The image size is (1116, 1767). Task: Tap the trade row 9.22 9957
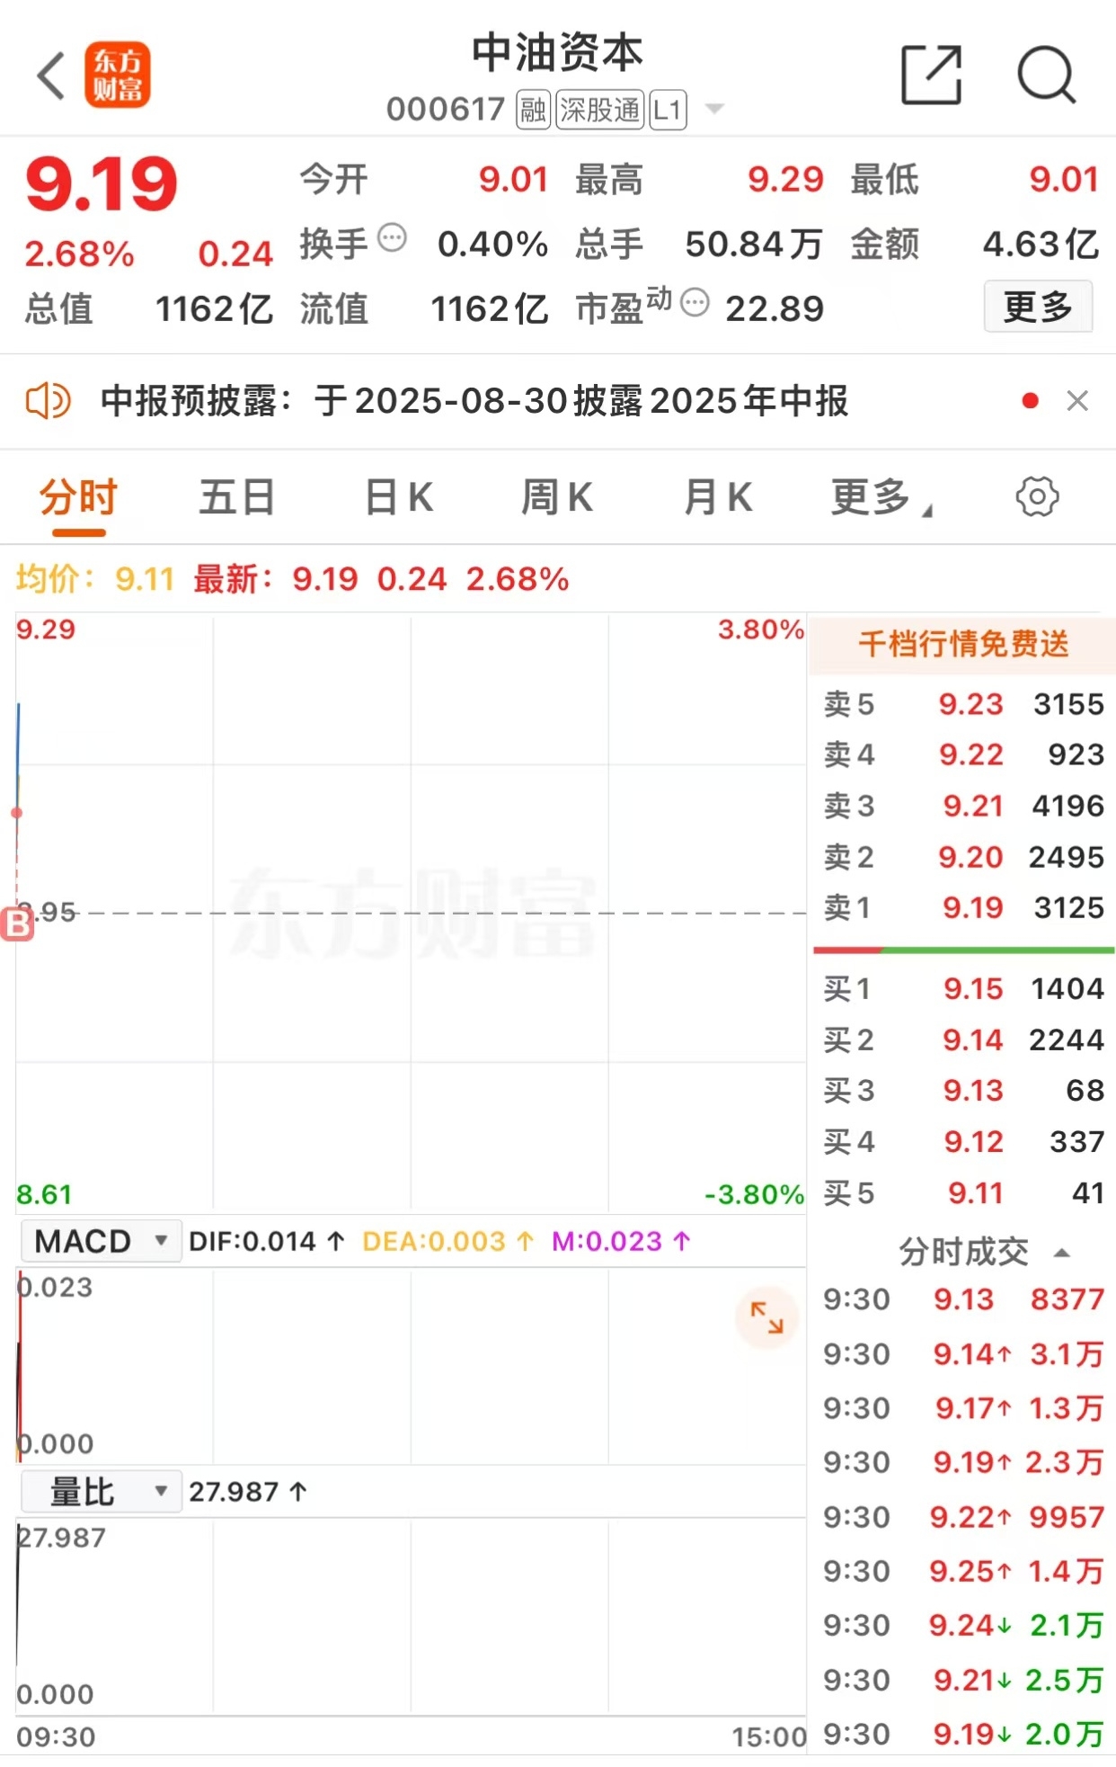(963, 1517)
